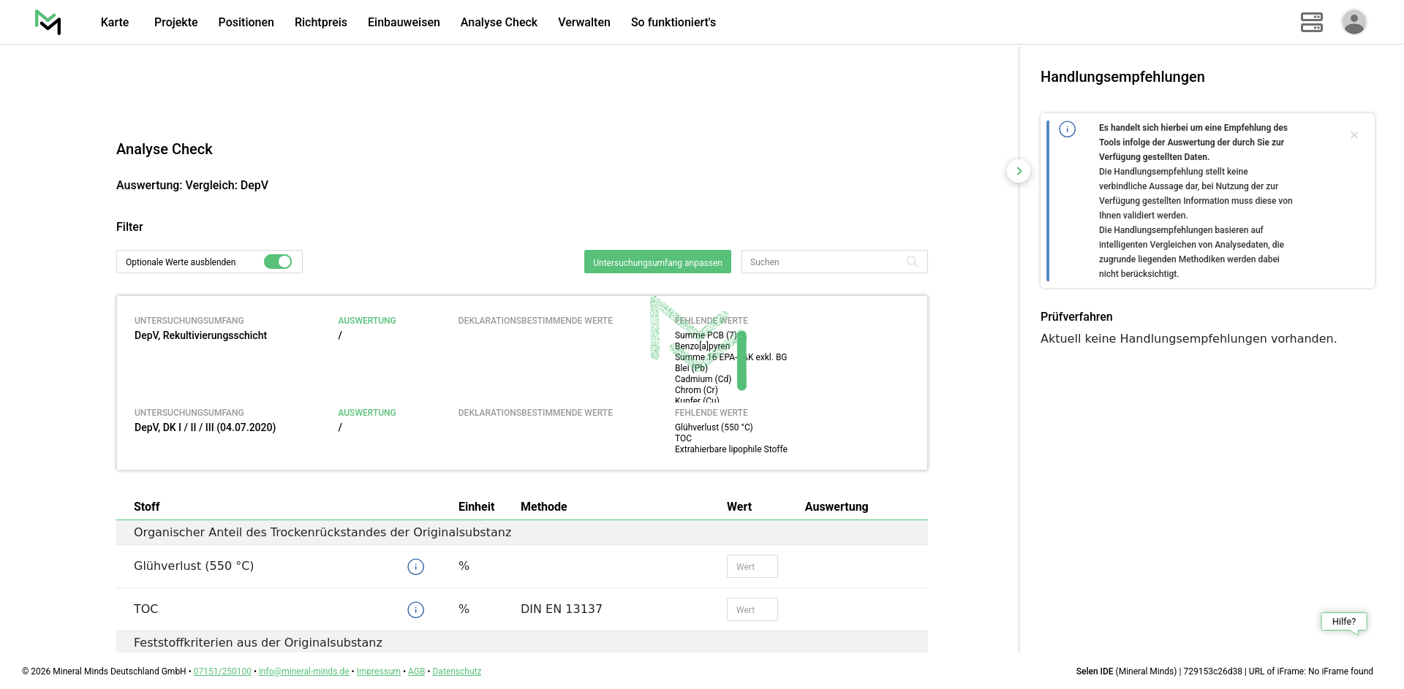This screenshot has height=689, width=1404.
Task: Open the server list icon in header
Action: coord(1311,22)
